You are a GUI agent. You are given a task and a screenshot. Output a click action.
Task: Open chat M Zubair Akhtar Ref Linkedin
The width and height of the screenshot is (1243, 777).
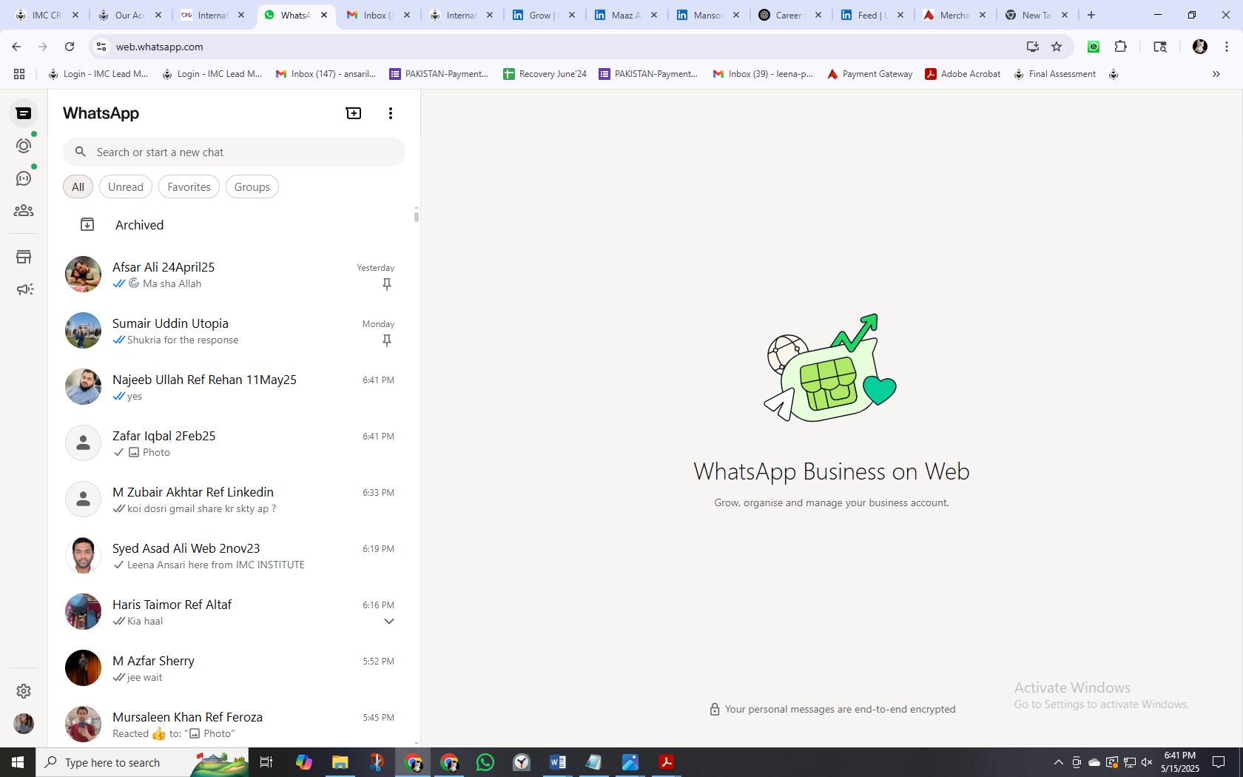232,499
